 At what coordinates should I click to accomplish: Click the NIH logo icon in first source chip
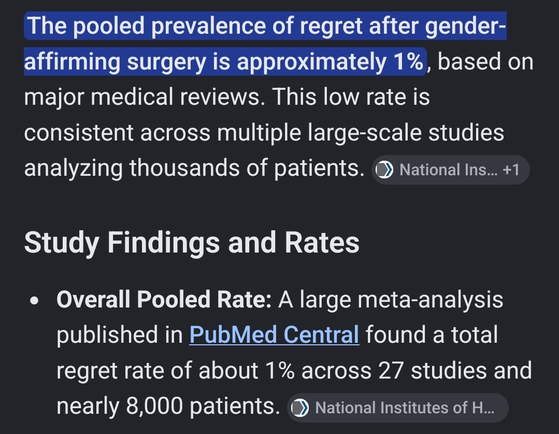385,170
